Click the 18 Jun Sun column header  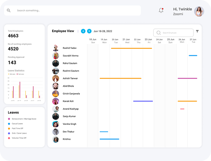click(x=93, y=41)
